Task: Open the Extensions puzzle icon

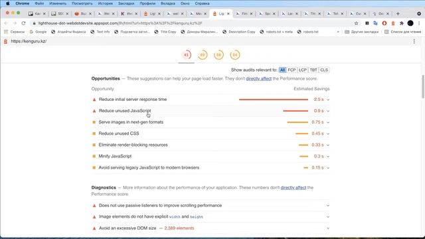Action: pyautogui.click(x=401, y=23)
